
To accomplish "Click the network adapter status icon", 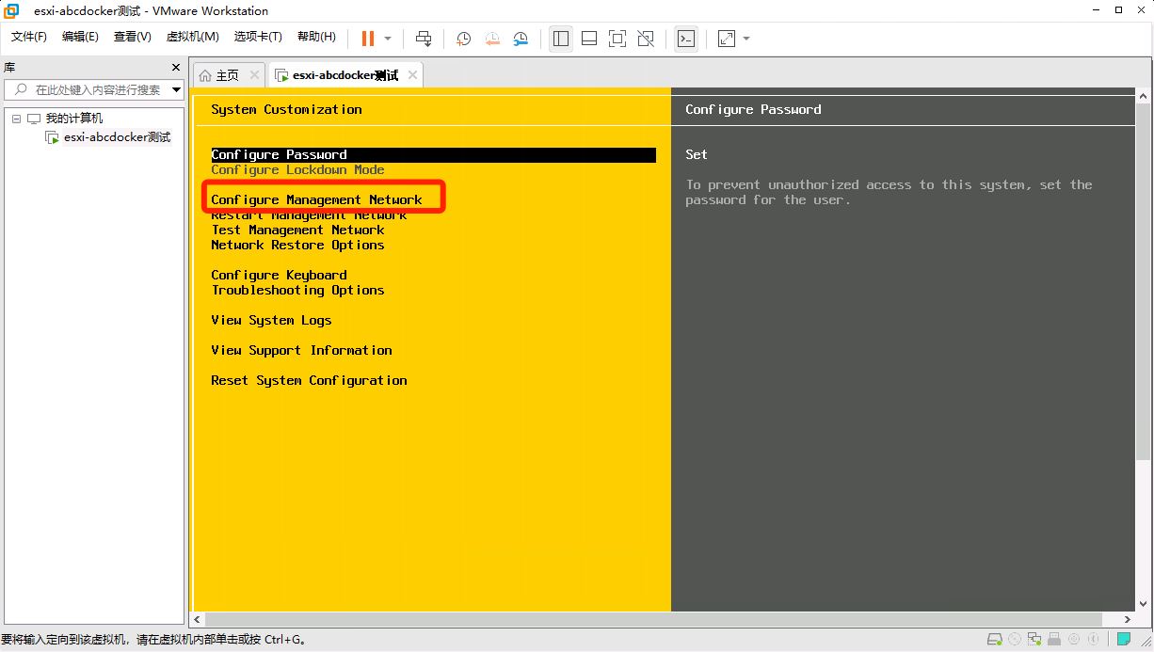I will tap(1033, 640).
